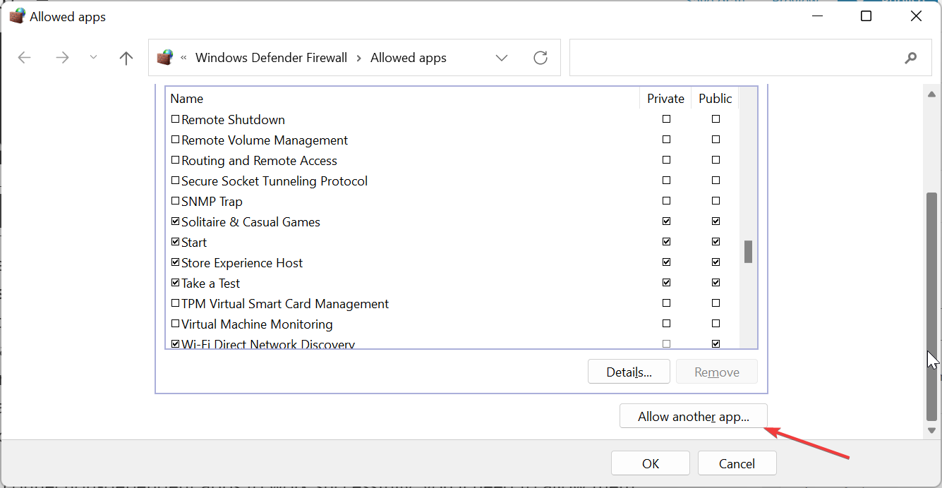This screenshot has width=942, height=488.
Task: Select Virtual Machine Monitoring row text
Action: (257, 324)
